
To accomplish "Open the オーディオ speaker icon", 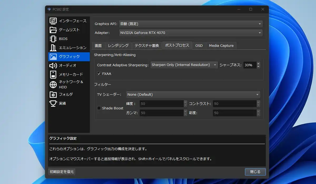I will click(53, 65).
